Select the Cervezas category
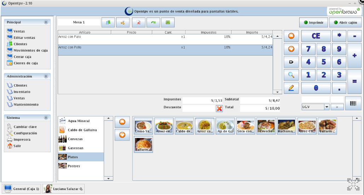The height and width of the screenshot is (195, 364). [75, 139]
